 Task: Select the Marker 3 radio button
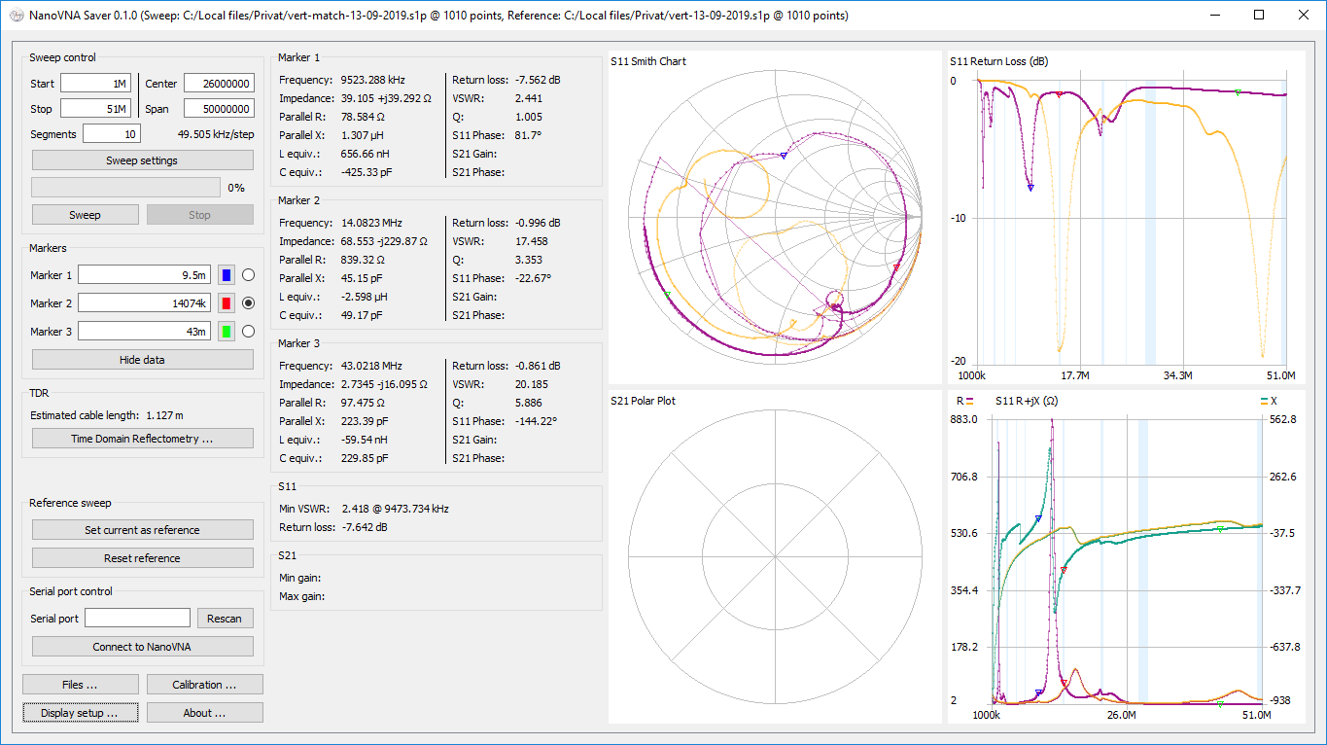(x=248, y=332)
